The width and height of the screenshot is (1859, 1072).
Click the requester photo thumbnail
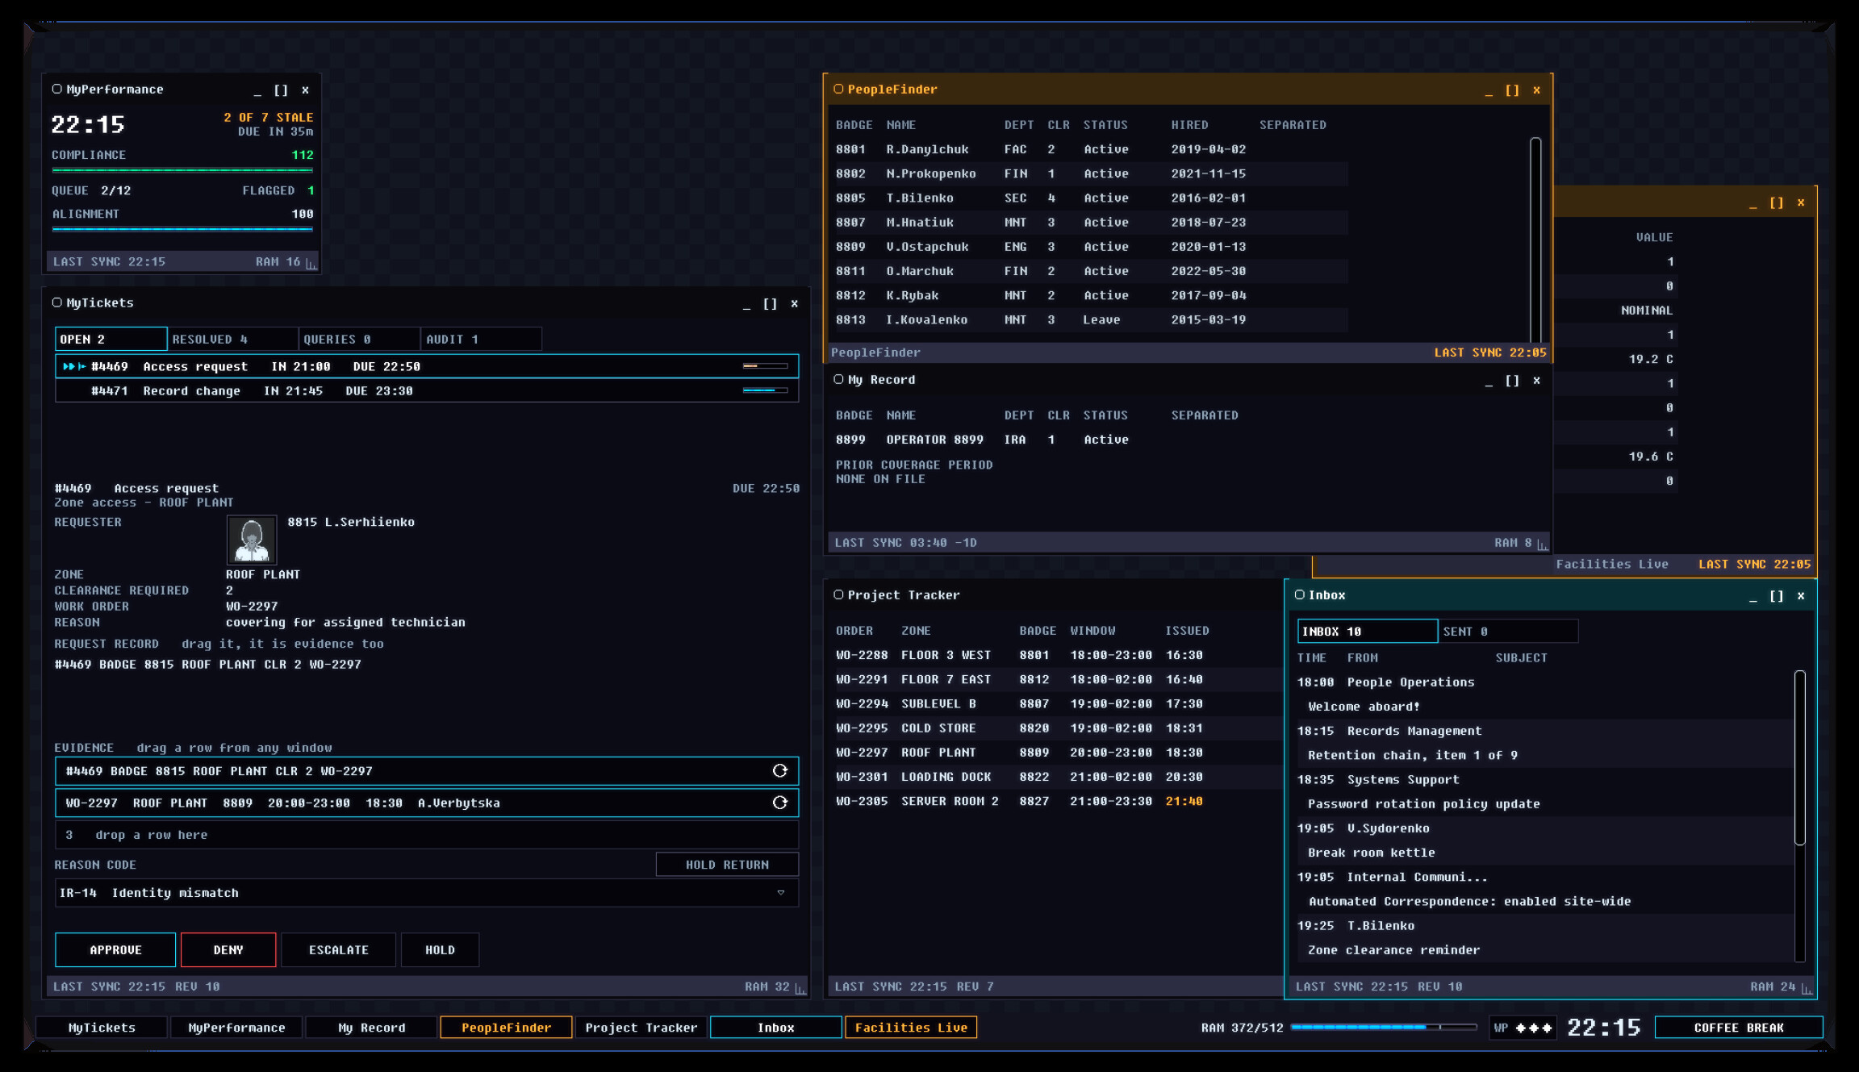(x=252, y=540)
